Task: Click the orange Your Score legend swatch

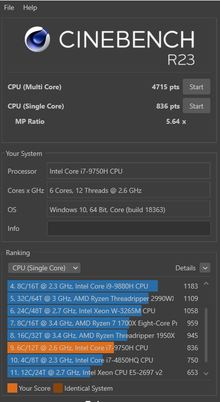Action: pyautogui.click(x=12, y=388)
